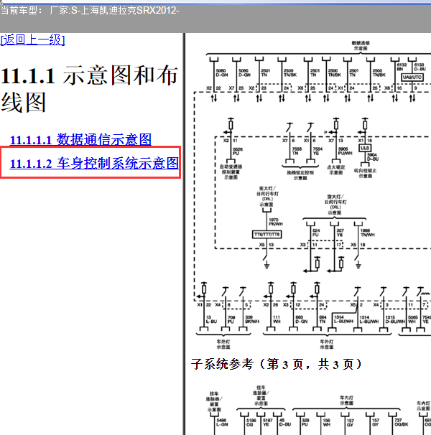
Task: Click 转向柱锁止示意图 label
Action: tap(365, 173)
